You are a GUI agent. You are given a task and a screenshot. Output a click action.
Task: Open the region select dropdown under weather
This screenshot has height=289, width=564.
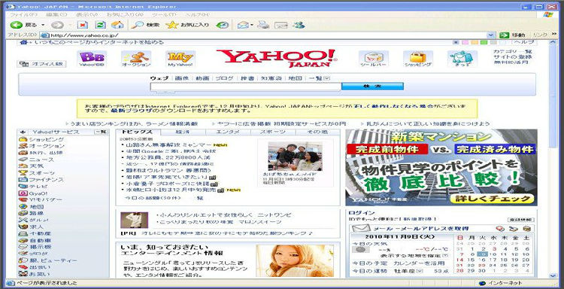click(x=446, y=256)
